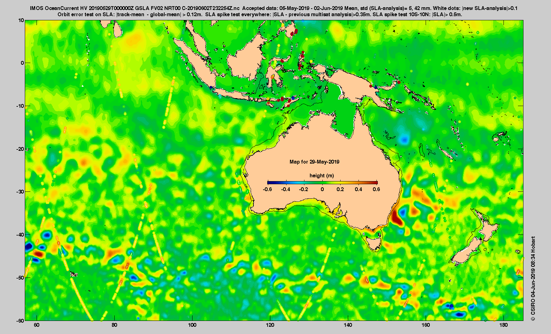Click the 60 longitude axis label
Viewport: 551px width, 334px height.
point(37,325)
